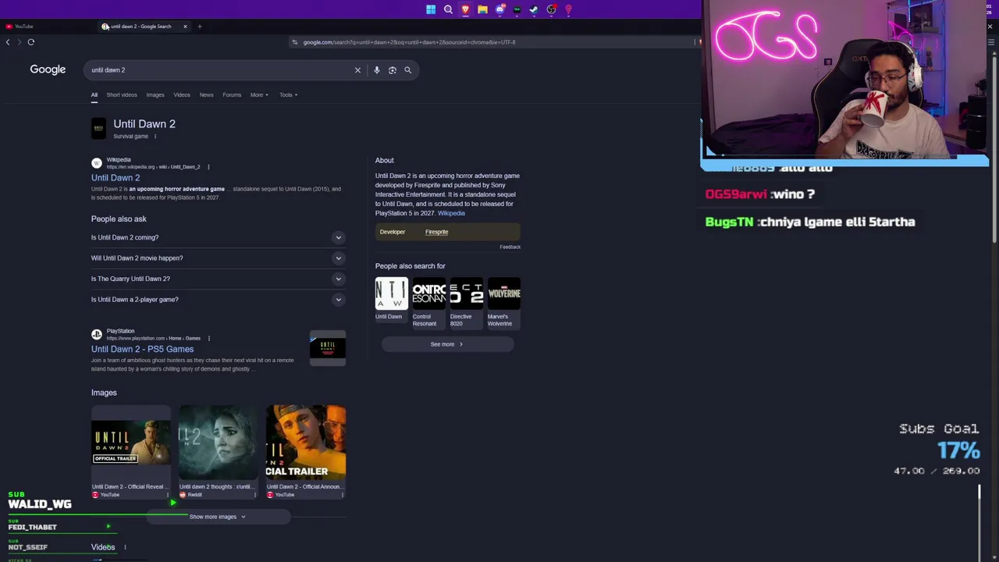
Task: Submit search with magnifier icon
Action: (x=407, y=70)
